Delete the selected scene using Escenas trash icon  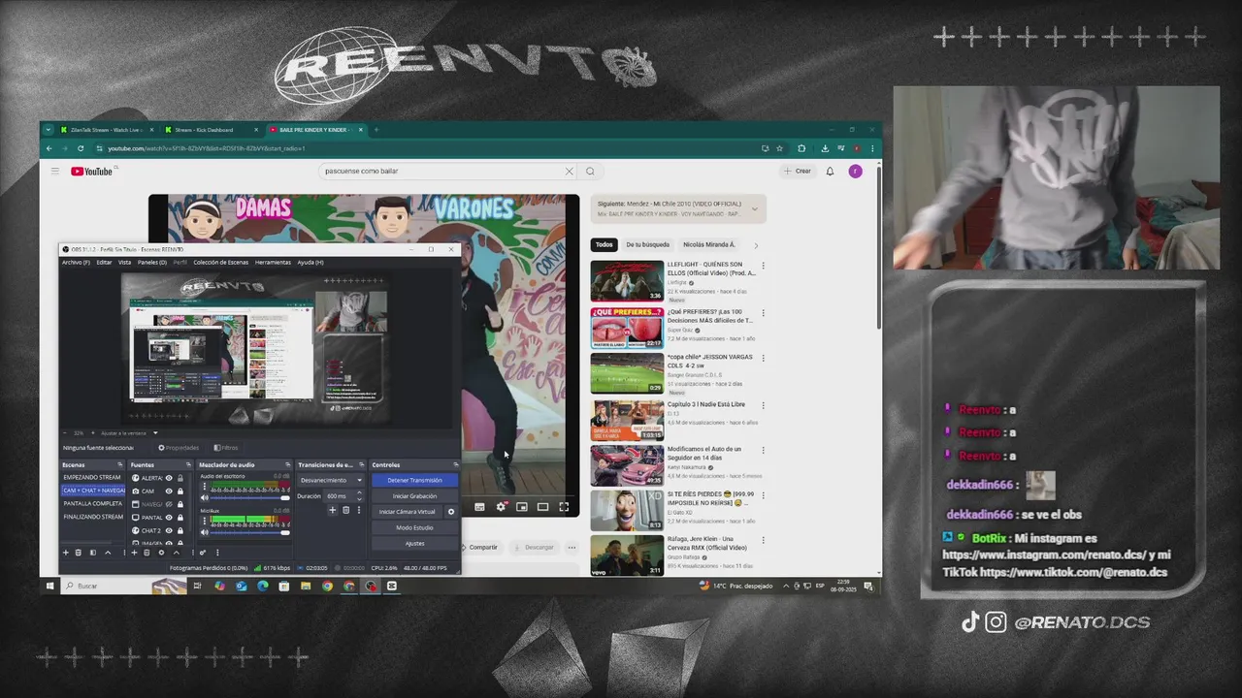[79, 553]
